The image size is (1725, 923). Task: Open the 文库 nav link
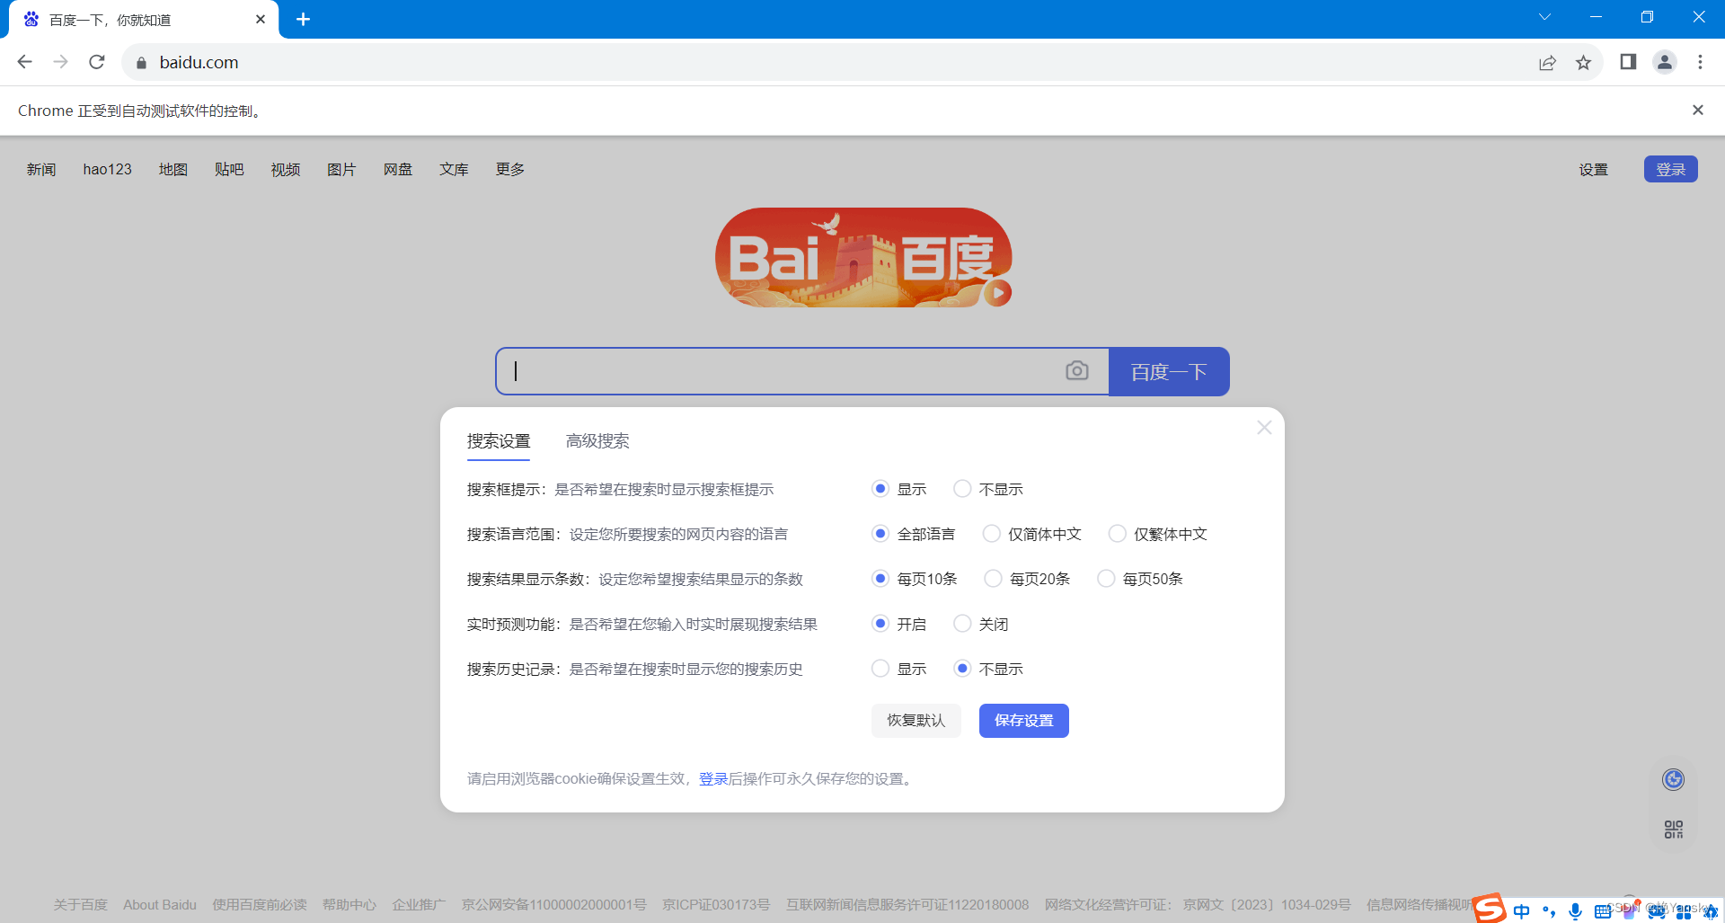pos(454,169)
